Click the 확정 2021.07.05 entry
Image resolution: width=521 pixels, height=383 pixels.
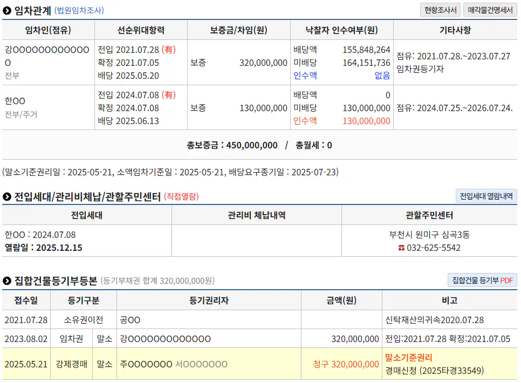[x=128, y=63]
